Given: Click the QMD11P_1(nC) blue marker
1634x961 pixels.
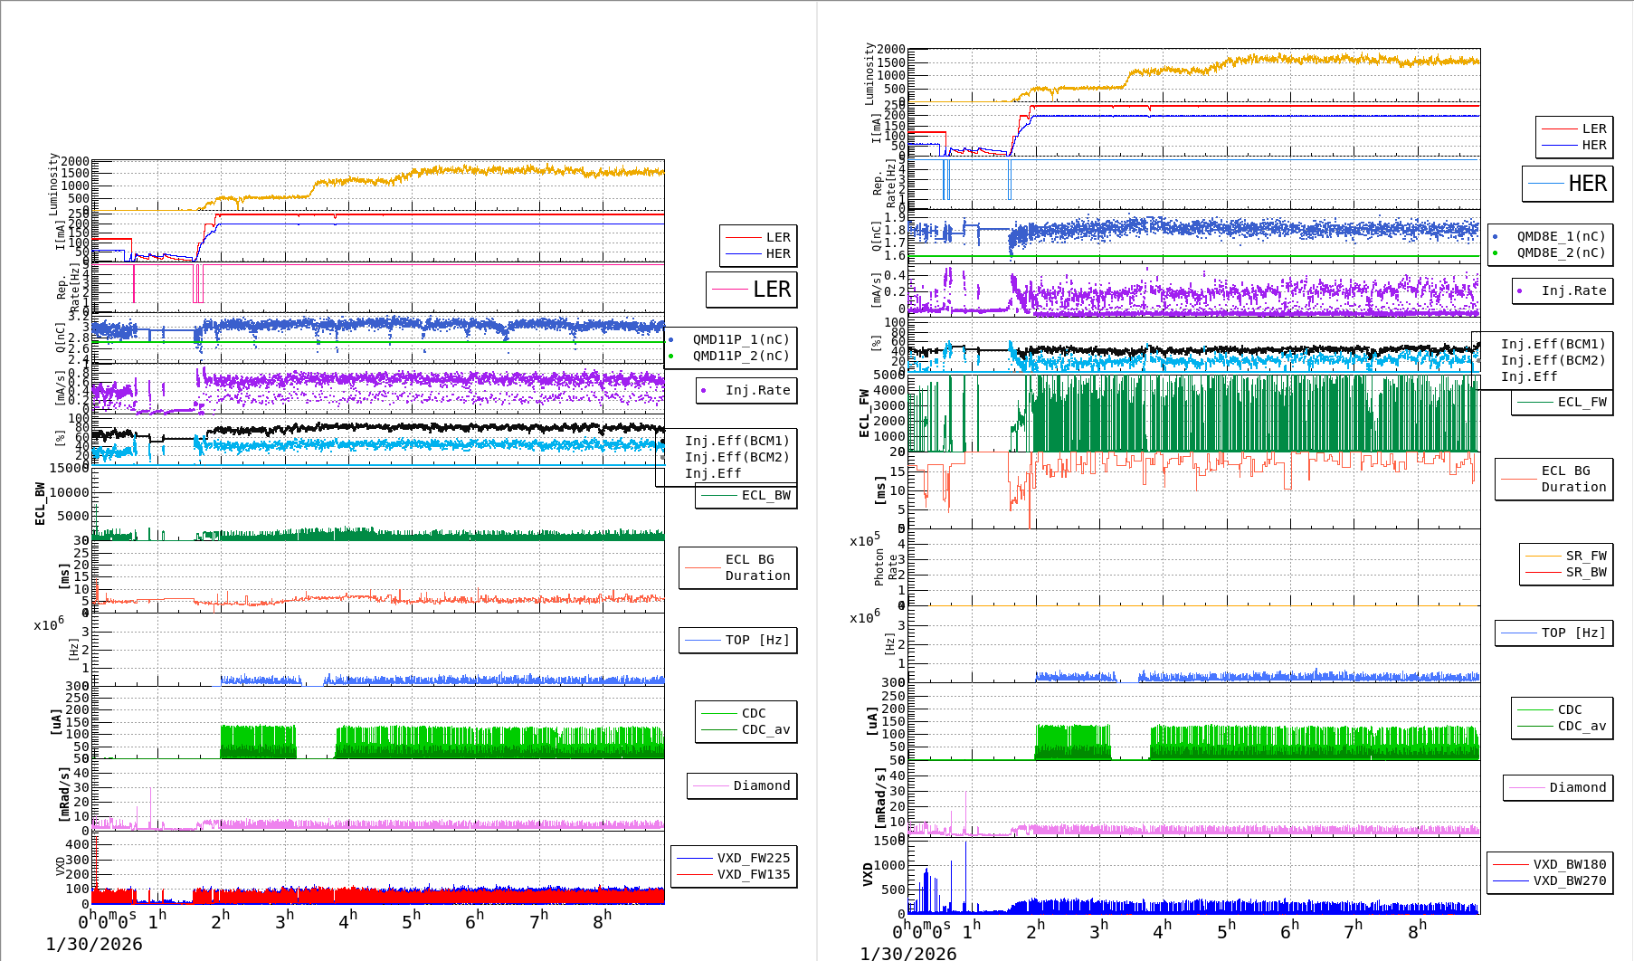Looking at the screenshot, I should [x=671, y=338].
